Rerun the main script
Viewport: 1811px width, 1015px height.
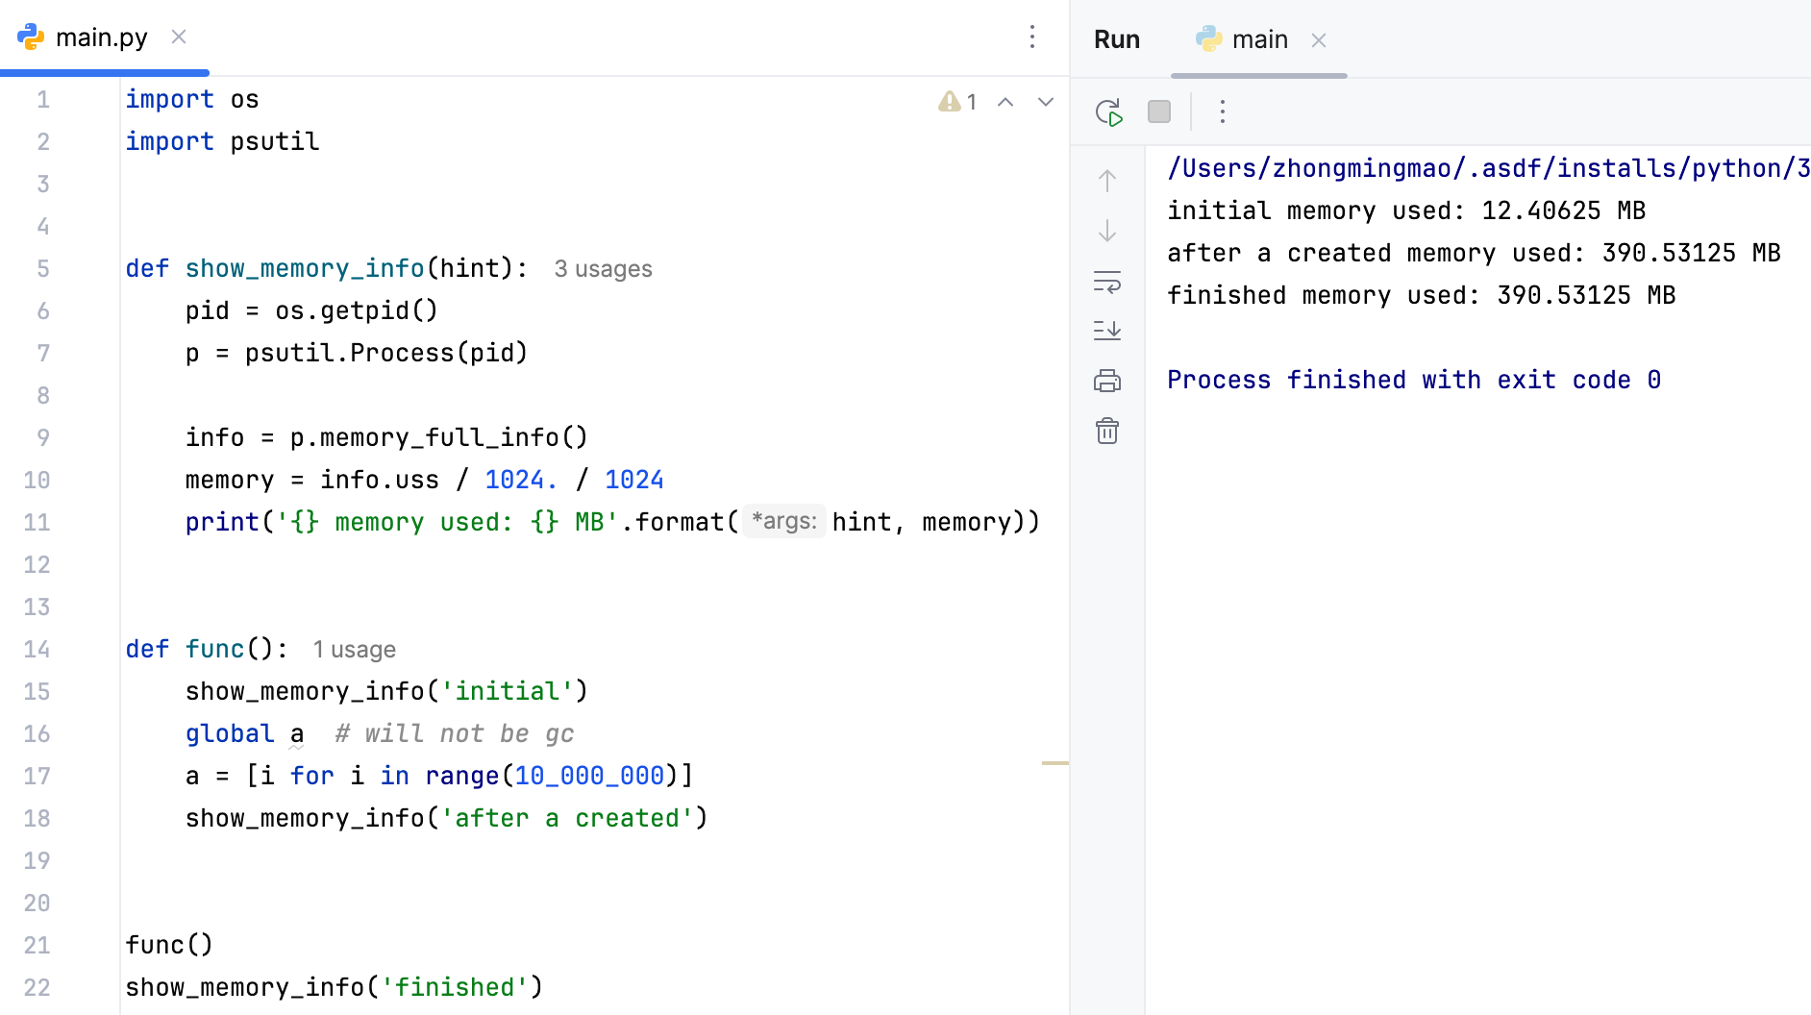(x=1108, y=112)
